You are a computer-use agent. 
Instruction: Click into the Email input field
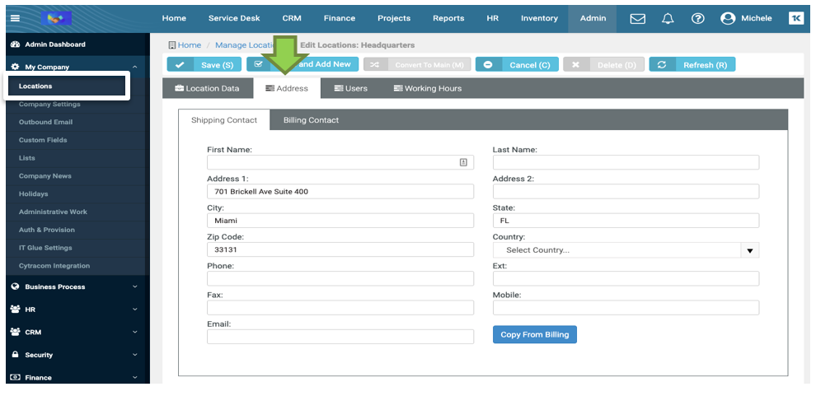[340, 337]
